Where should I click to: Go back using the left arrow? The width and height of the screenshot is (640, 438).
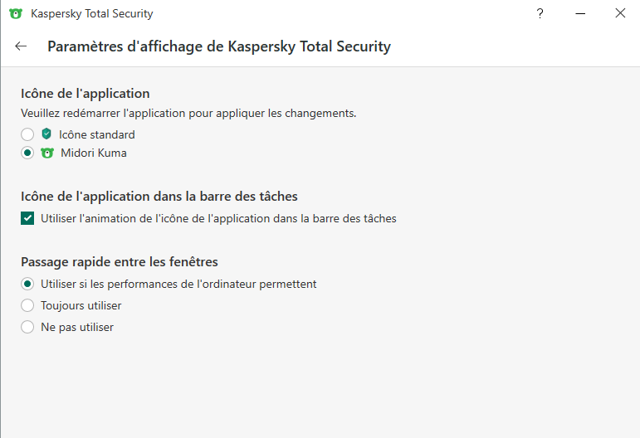[22, 46]
